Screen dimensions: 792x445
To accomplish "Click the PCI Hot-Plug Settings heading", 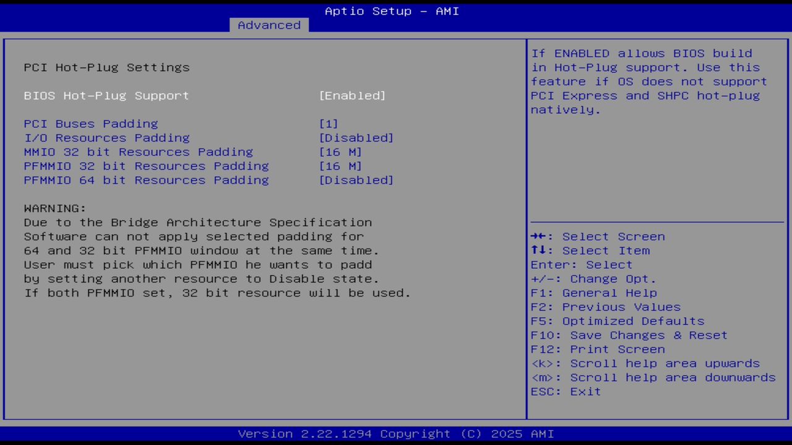I will click(106, 67).
